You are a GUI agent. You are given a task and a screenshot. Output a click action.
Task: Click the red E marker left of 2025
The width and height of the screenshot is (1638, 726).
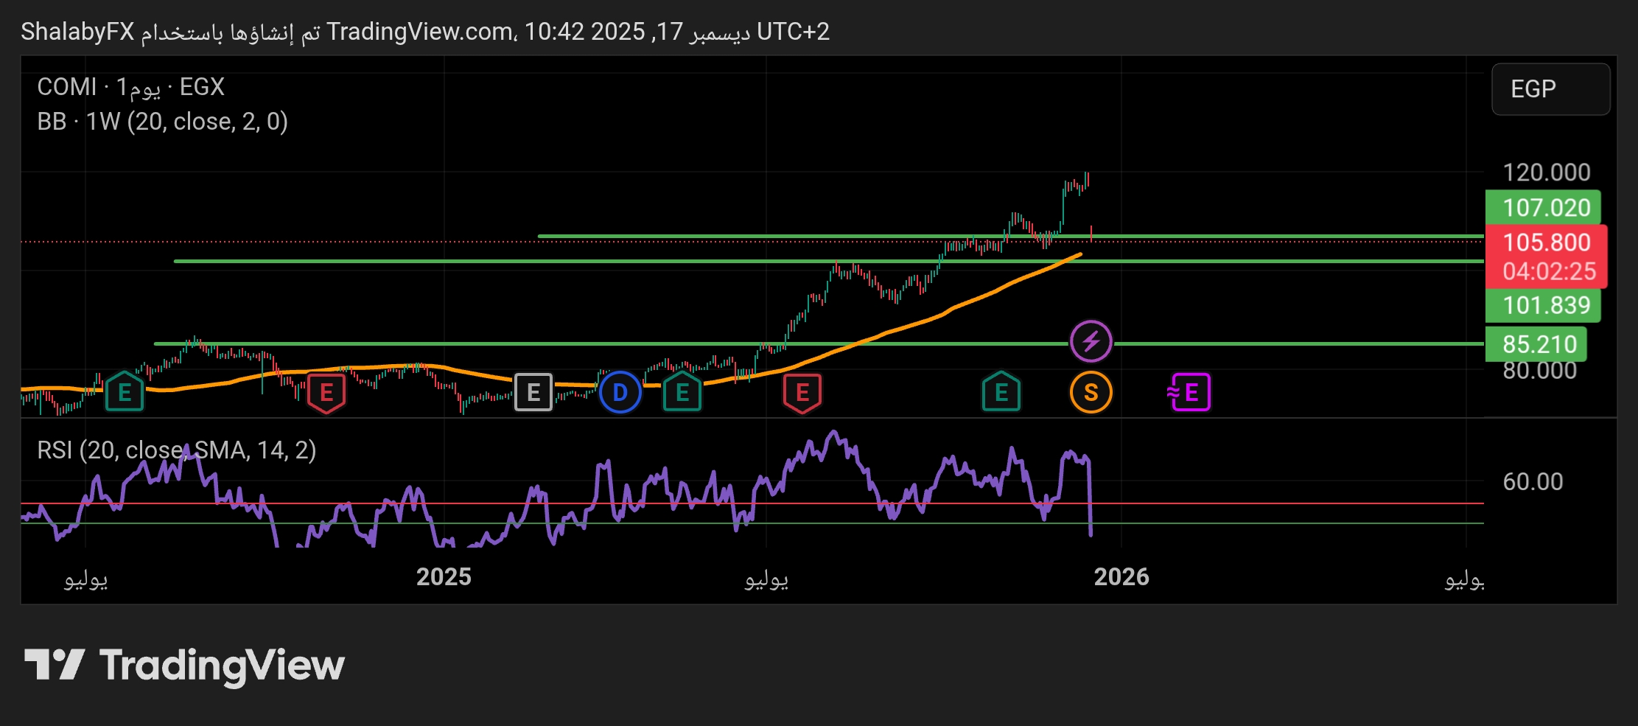(326, 392)
